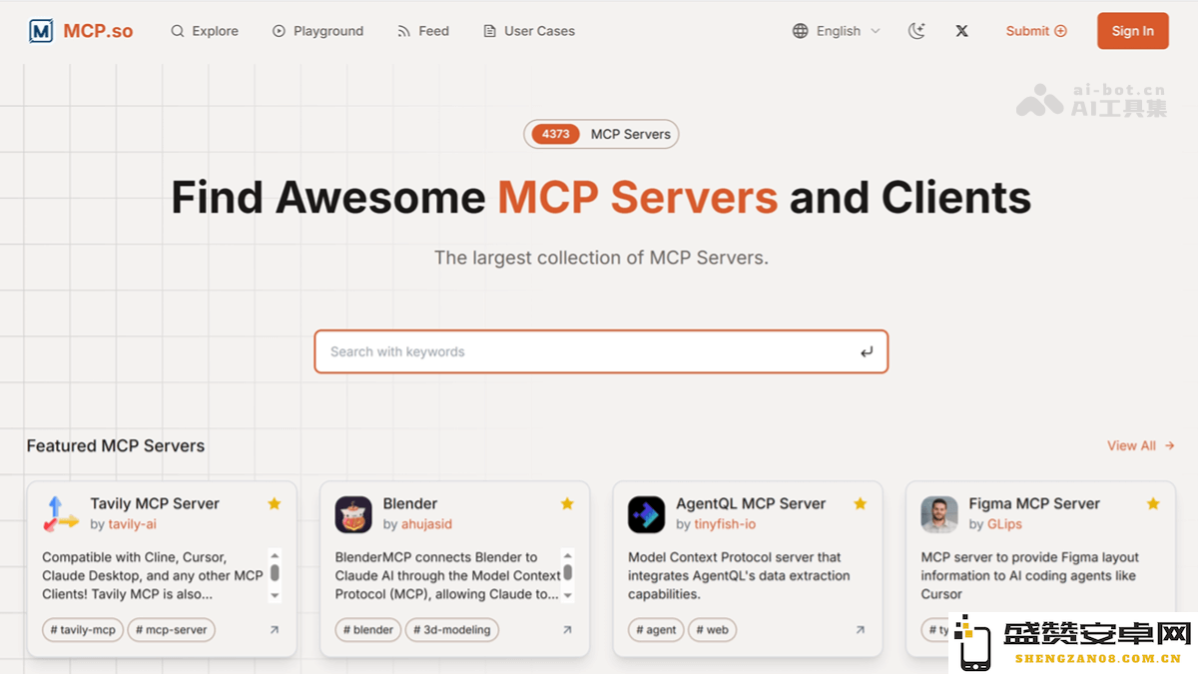
Task: Open Blender card external link arrow
Action: coord(567,630)
